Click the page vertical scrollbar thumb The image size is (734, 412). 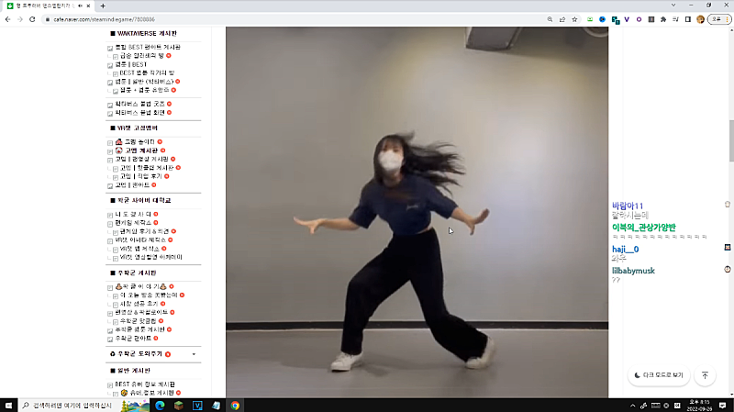731,140
